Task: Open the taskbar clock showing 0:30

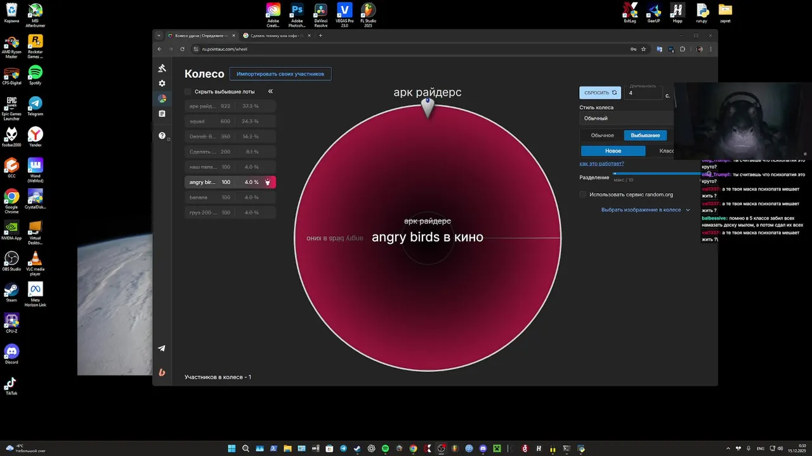Action: 796,448
